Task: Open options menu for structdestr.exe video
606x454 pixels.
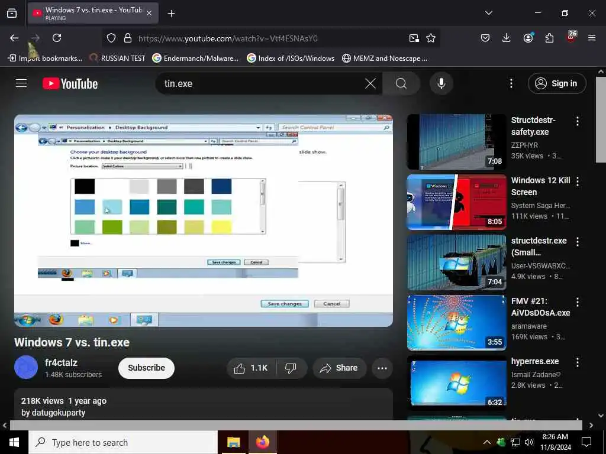Action: tap(578, 242)
